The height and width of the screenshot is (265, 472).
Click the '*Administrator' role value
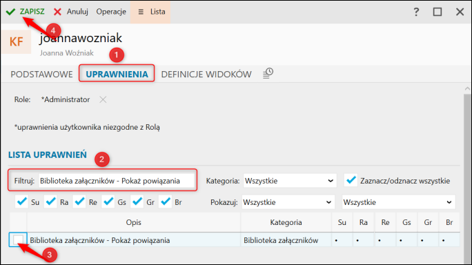click(x=66, y=99)
